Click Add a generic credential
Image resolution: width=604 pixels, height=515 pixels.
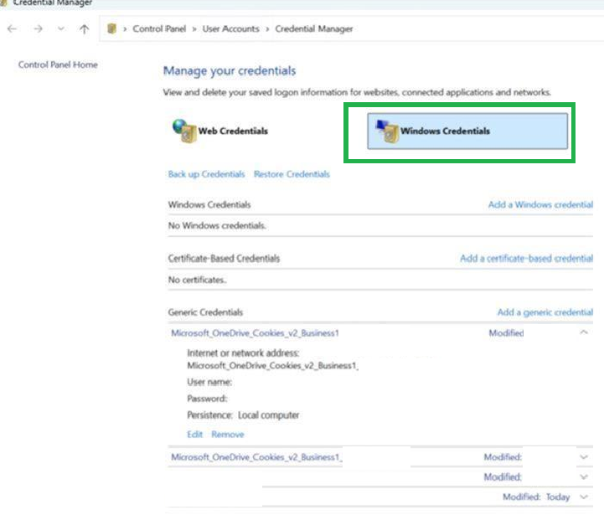coord(545,312)
